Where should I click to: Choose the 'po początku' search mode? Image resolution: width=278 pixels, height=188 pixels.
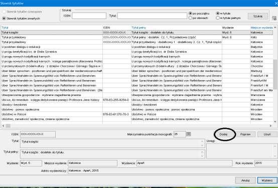coord(190,13)
